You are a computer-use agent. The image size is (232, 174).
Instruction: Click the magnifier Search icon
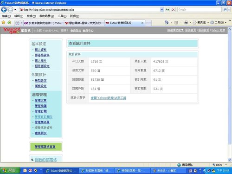click(x=225, y=10)
